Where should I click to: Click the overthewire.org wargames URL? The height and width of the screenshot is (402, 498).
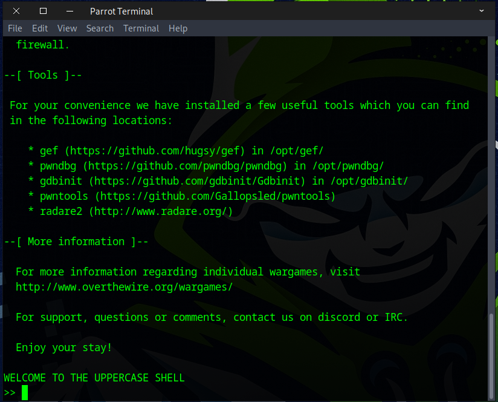[124, 287]
